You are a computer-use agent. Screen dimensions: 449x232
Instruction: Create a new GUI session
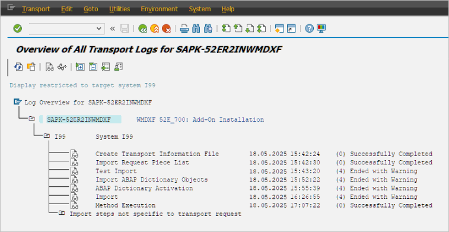click(279, 28)
